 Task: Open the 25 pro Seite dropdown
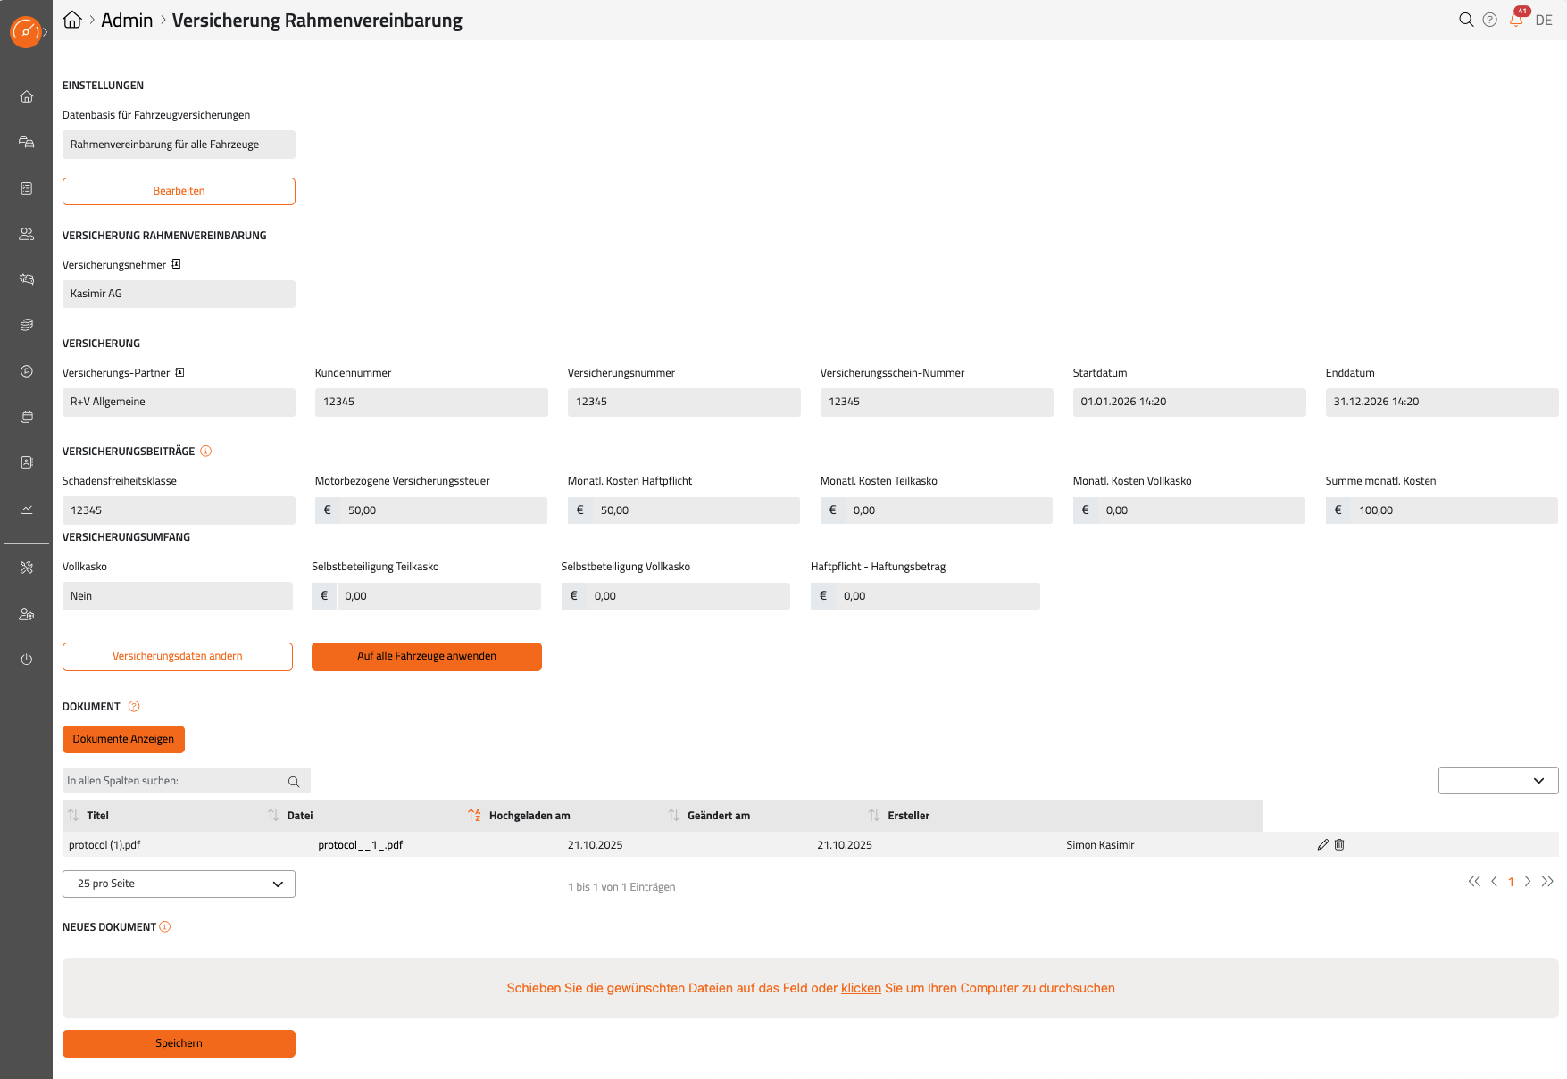[x=179, y=884]
